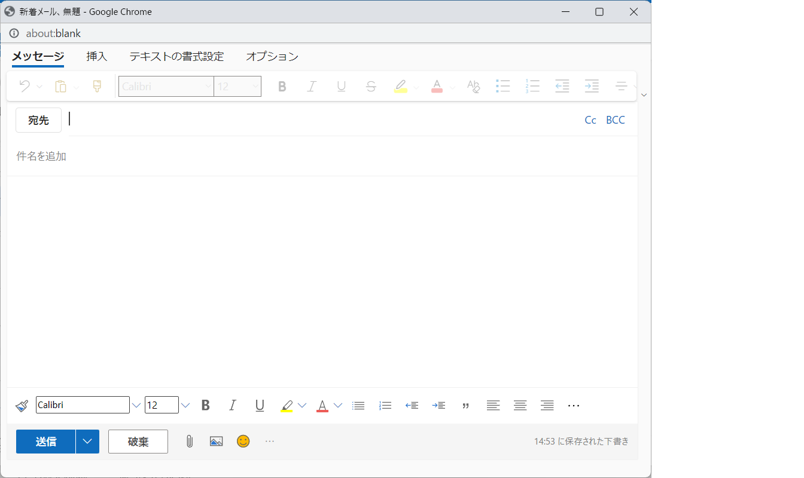This screenshot has width=804, height=478.
Task: Switch to the 挿入 tab
Action: pos(96,57)
